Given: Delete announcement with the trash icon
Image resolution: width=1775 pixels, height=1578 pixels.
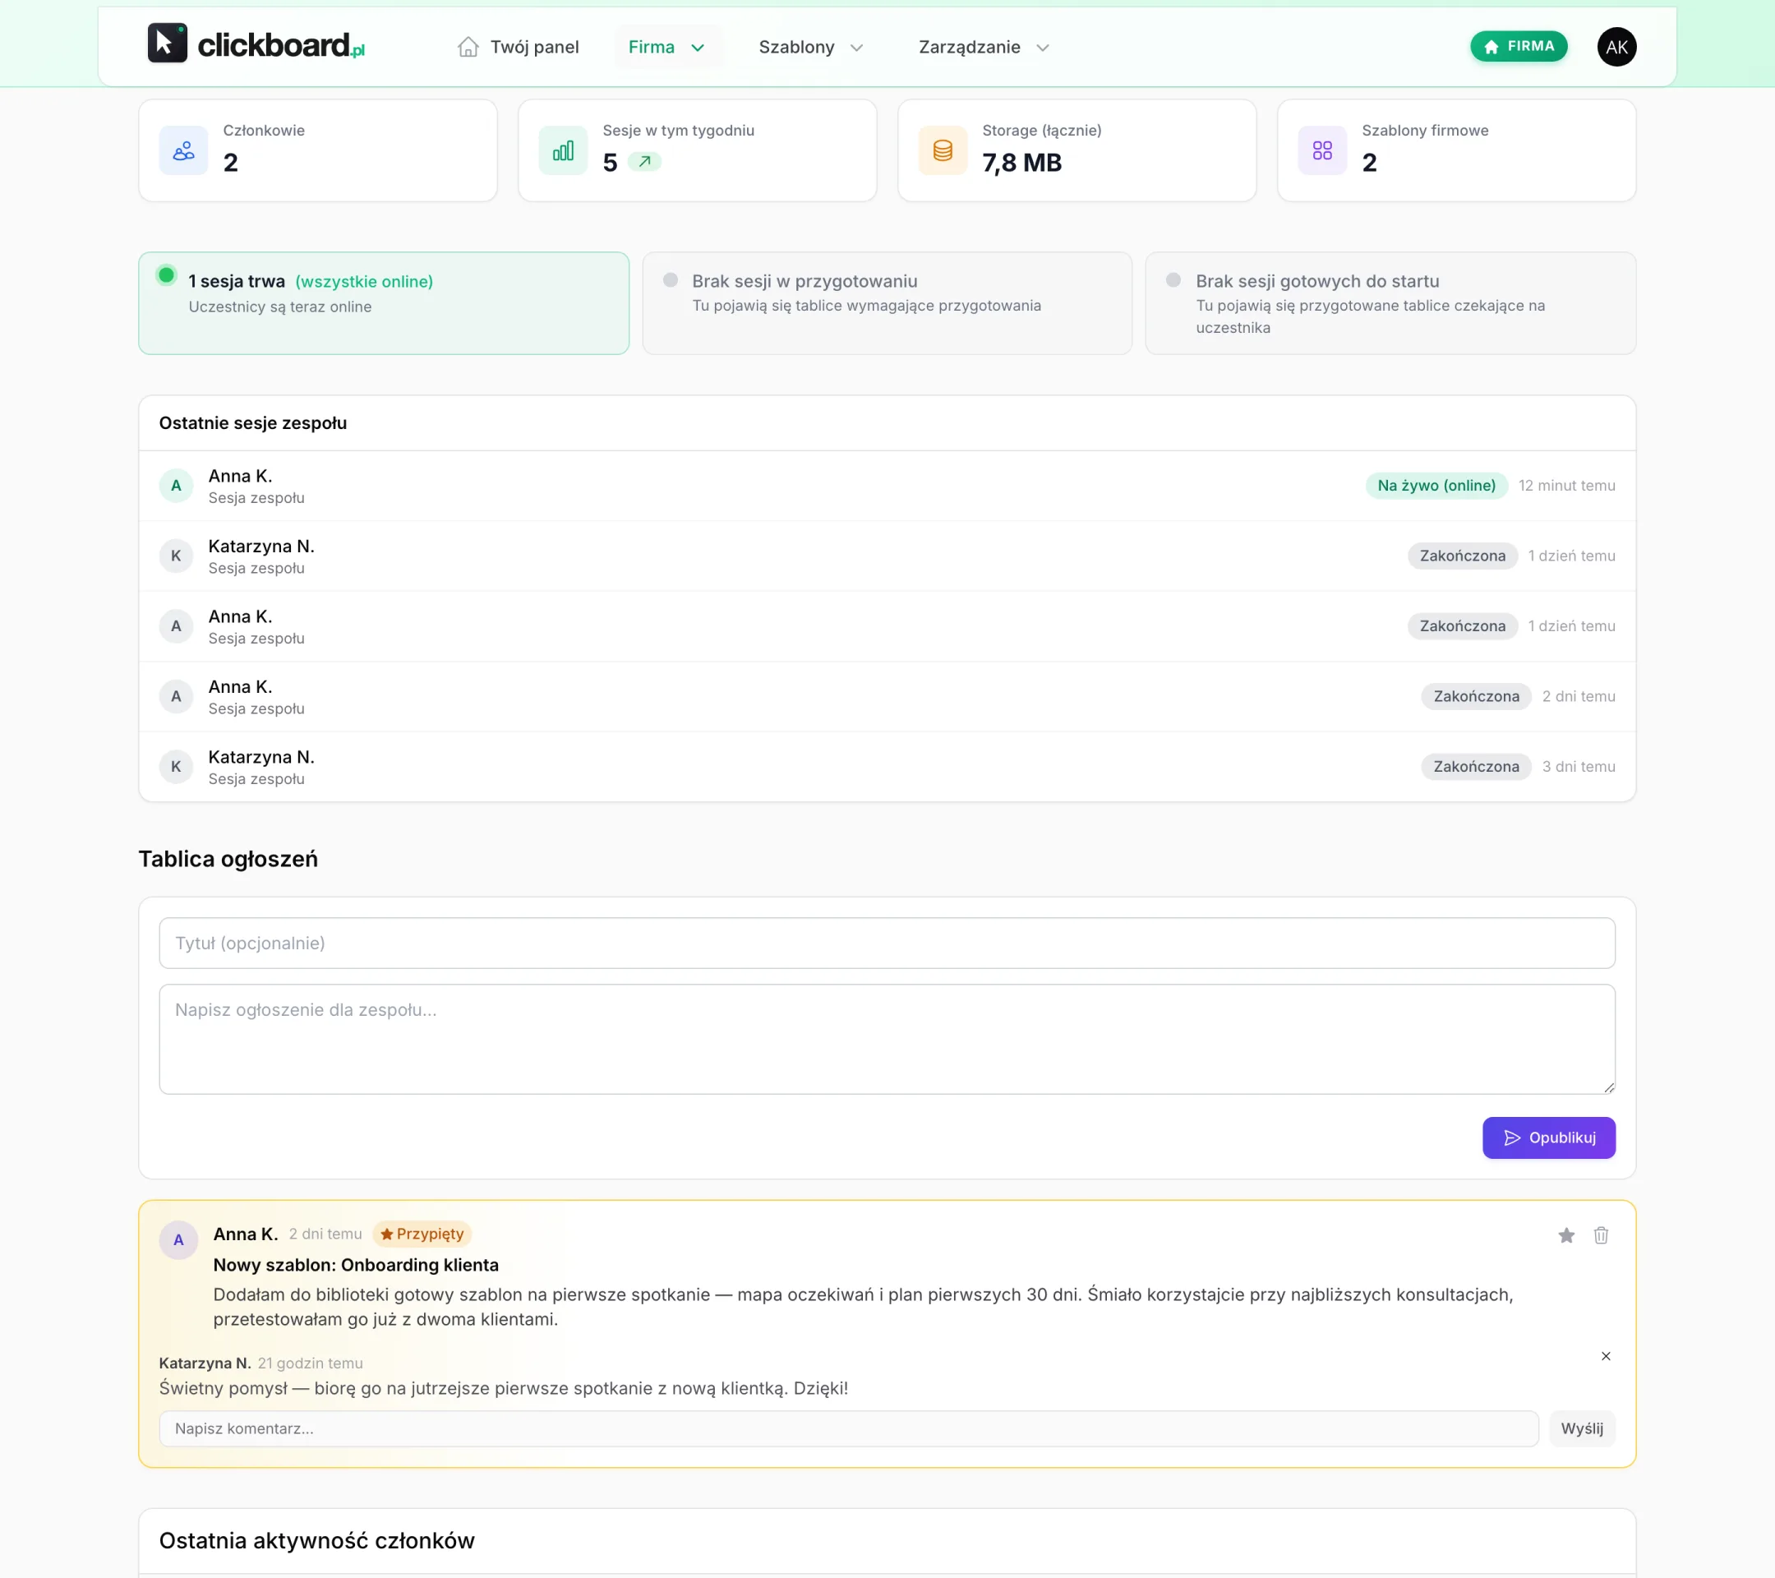Looking at the screenshot, I should [x=1601, y=1236].
